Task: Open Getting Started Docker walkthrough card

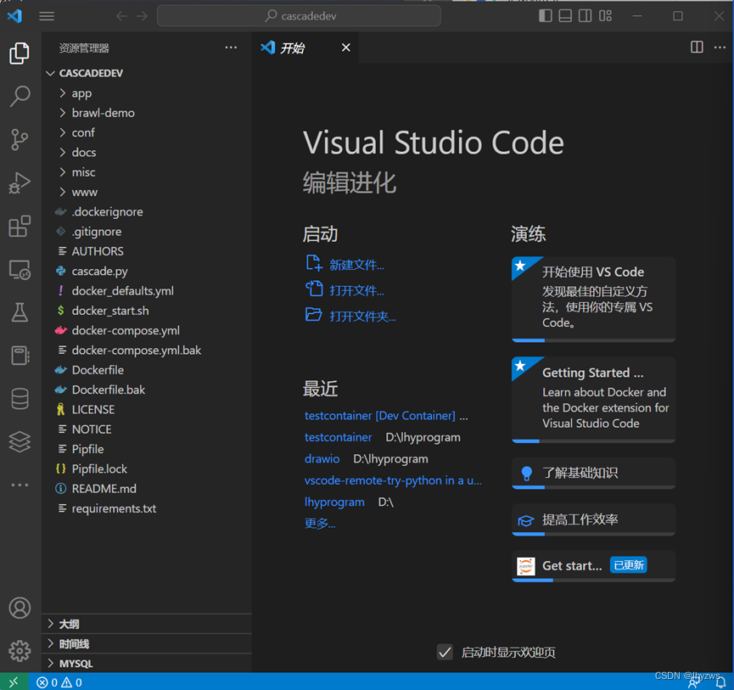Action: pos(593,400)
